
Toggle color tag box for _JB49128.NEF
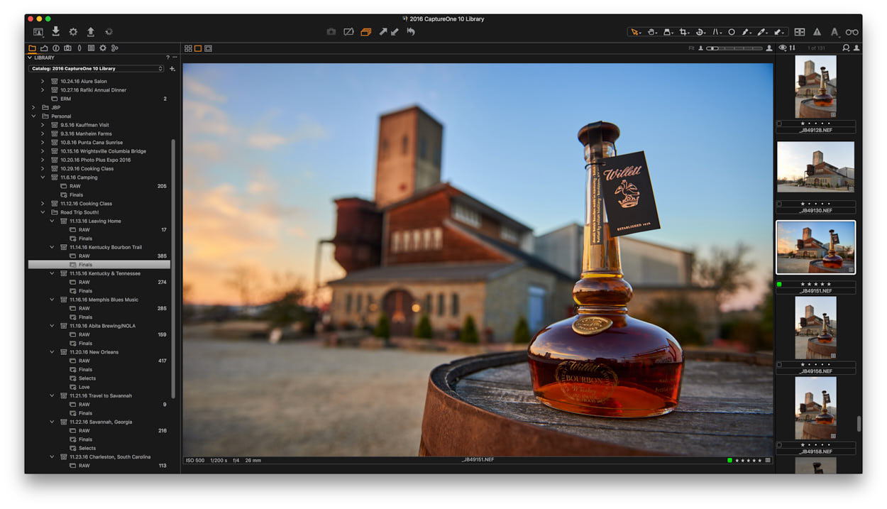779,124
